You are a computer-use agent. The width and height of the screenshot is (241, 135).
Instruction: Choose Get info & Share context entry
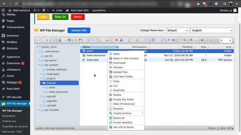[126, 127]
